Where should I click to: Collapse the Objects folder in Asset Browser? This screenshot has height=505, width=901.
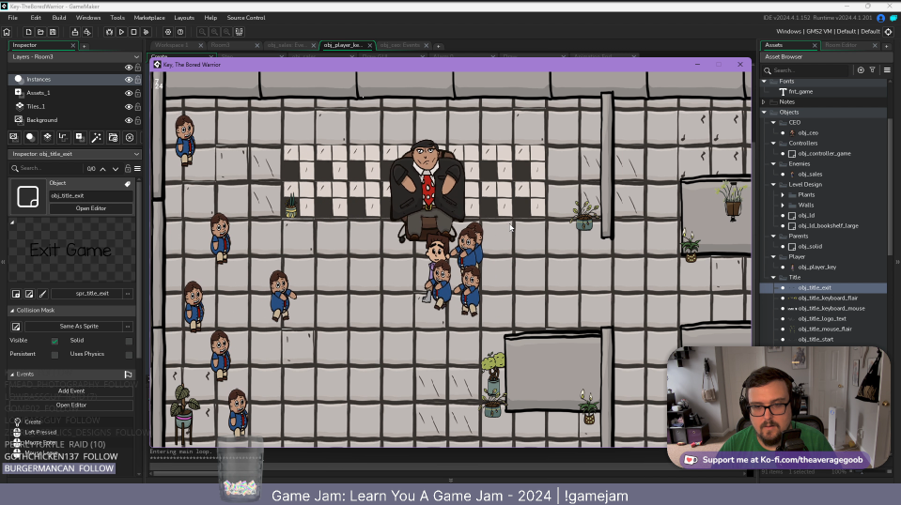pyautogui.click(x=764, y=113)
